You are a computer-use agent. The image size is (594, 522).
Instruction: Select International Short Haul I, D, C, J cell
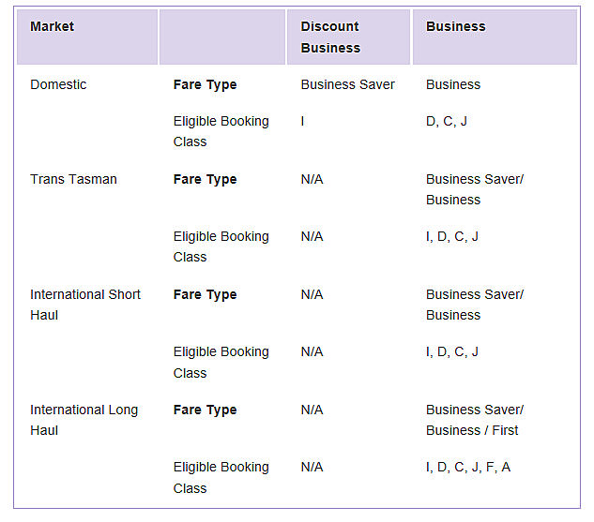click(x=452, y=352)
